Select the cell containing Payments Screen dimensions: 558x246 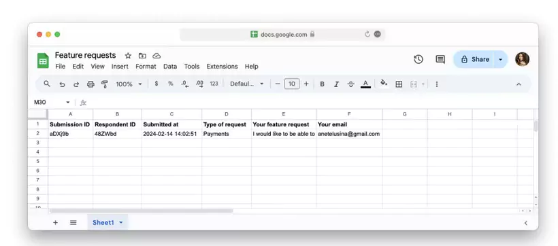[x=227, y=134]
